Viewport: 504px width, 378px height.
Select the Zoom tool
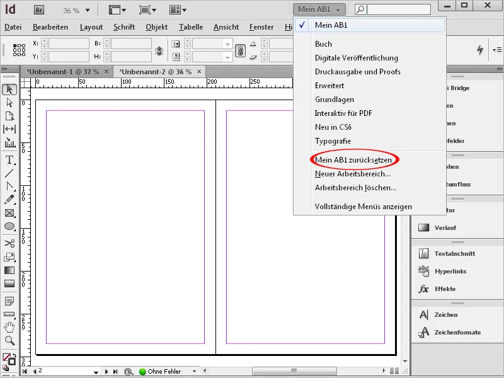pyautogui.click(x=9, y=340)
